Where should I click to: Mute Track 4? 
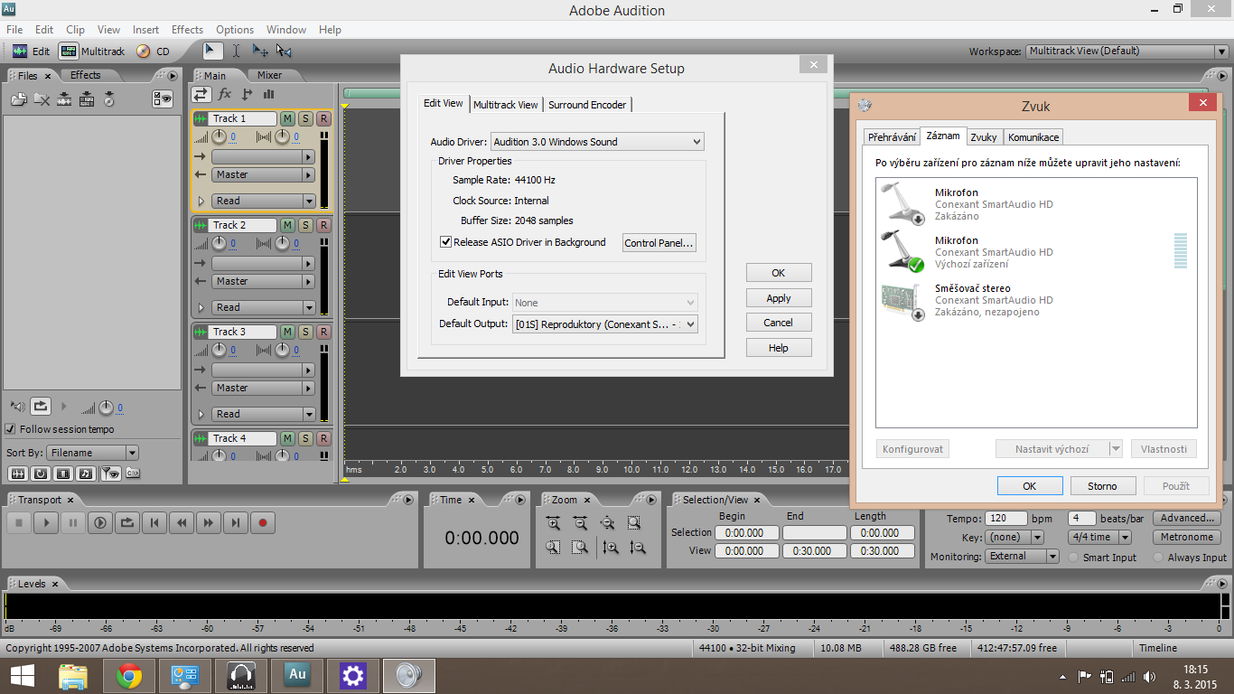pyautogui.click(x=287, y=438)
